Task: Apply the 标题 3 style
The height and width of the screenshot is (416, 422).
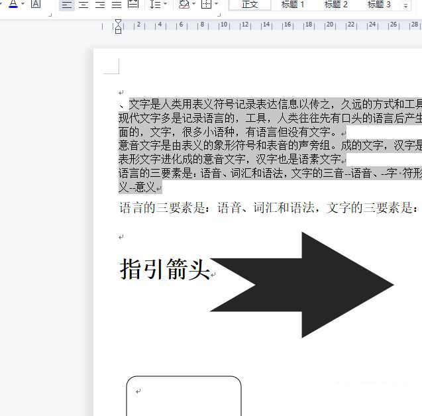Action: [379, 5]
